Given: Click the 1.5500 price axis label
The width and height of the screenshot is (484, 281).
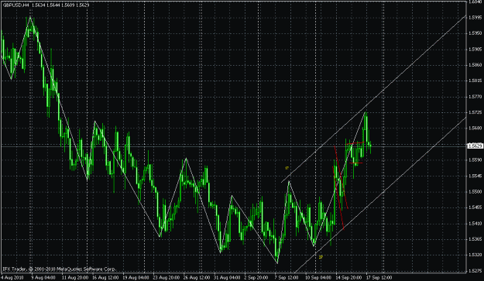Looking at the screenshot, I should pos(475,191).
